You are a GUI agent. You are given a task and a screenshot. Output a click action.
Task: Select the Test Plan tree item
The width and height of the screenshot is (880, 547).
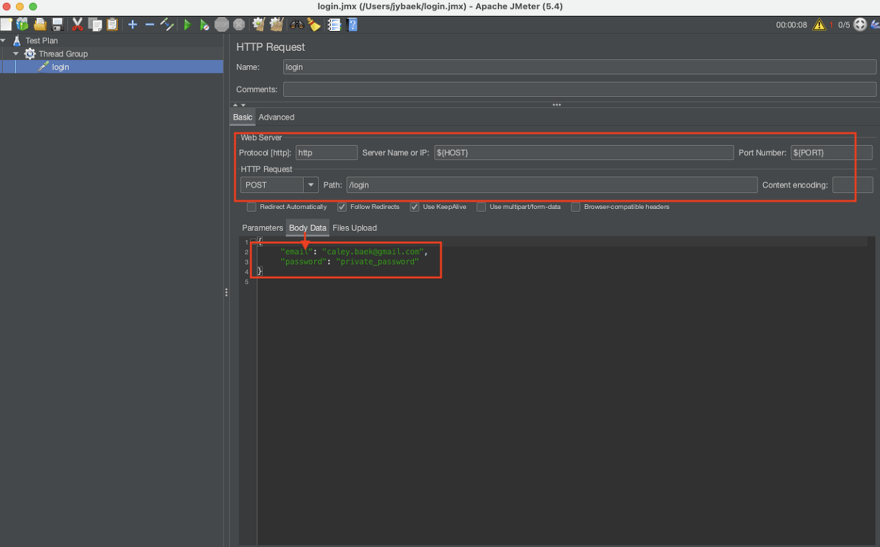42,41
